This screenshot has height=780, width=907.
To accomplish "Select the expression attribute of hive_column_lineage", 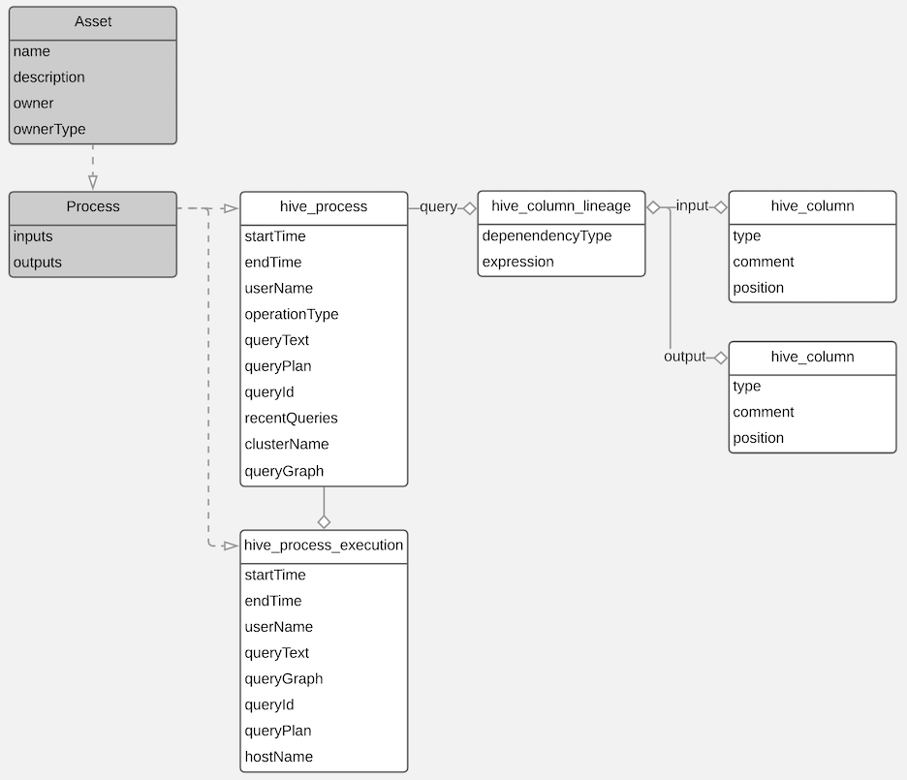I will tap(516, 262).
